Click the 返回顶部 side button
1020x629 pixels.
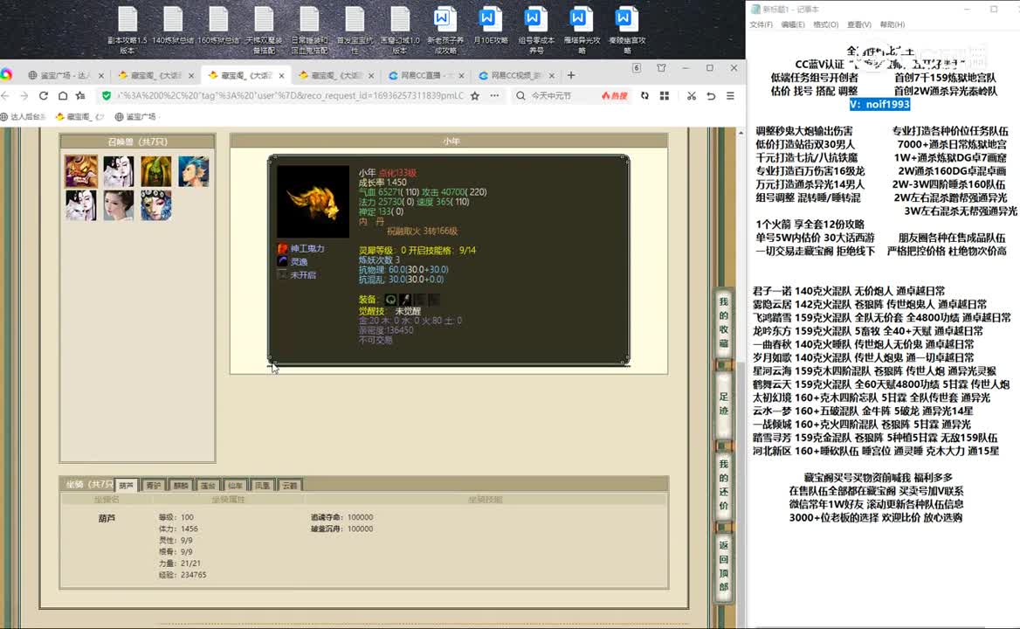click(x=723, y=565)
